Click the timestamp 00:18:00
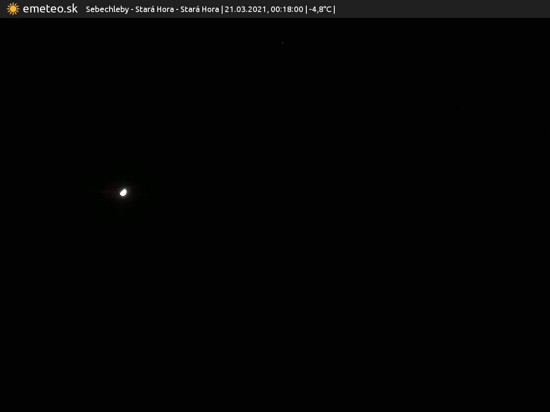 [287, 9]
